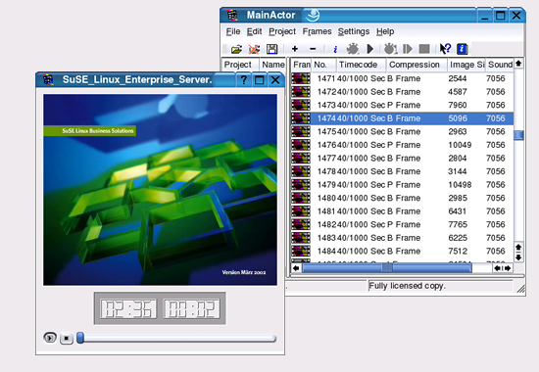The image size is (539, 372).
Task: Click thumbnail icon of frame 1480
Action: pos(301,198)
